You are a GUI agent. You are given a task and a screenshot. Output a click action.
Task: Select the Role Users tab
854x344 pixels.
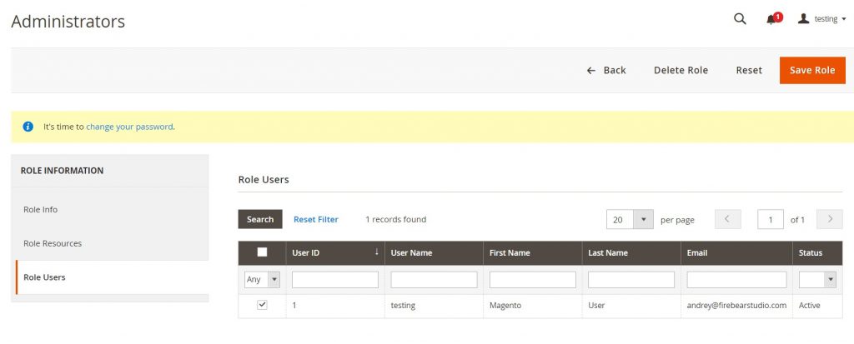44,277
